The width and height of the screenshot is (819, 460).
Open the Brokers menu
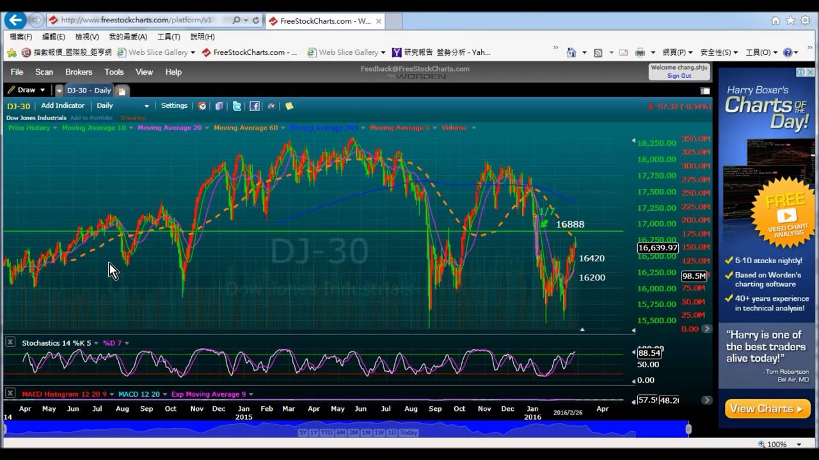click(79, 72)
